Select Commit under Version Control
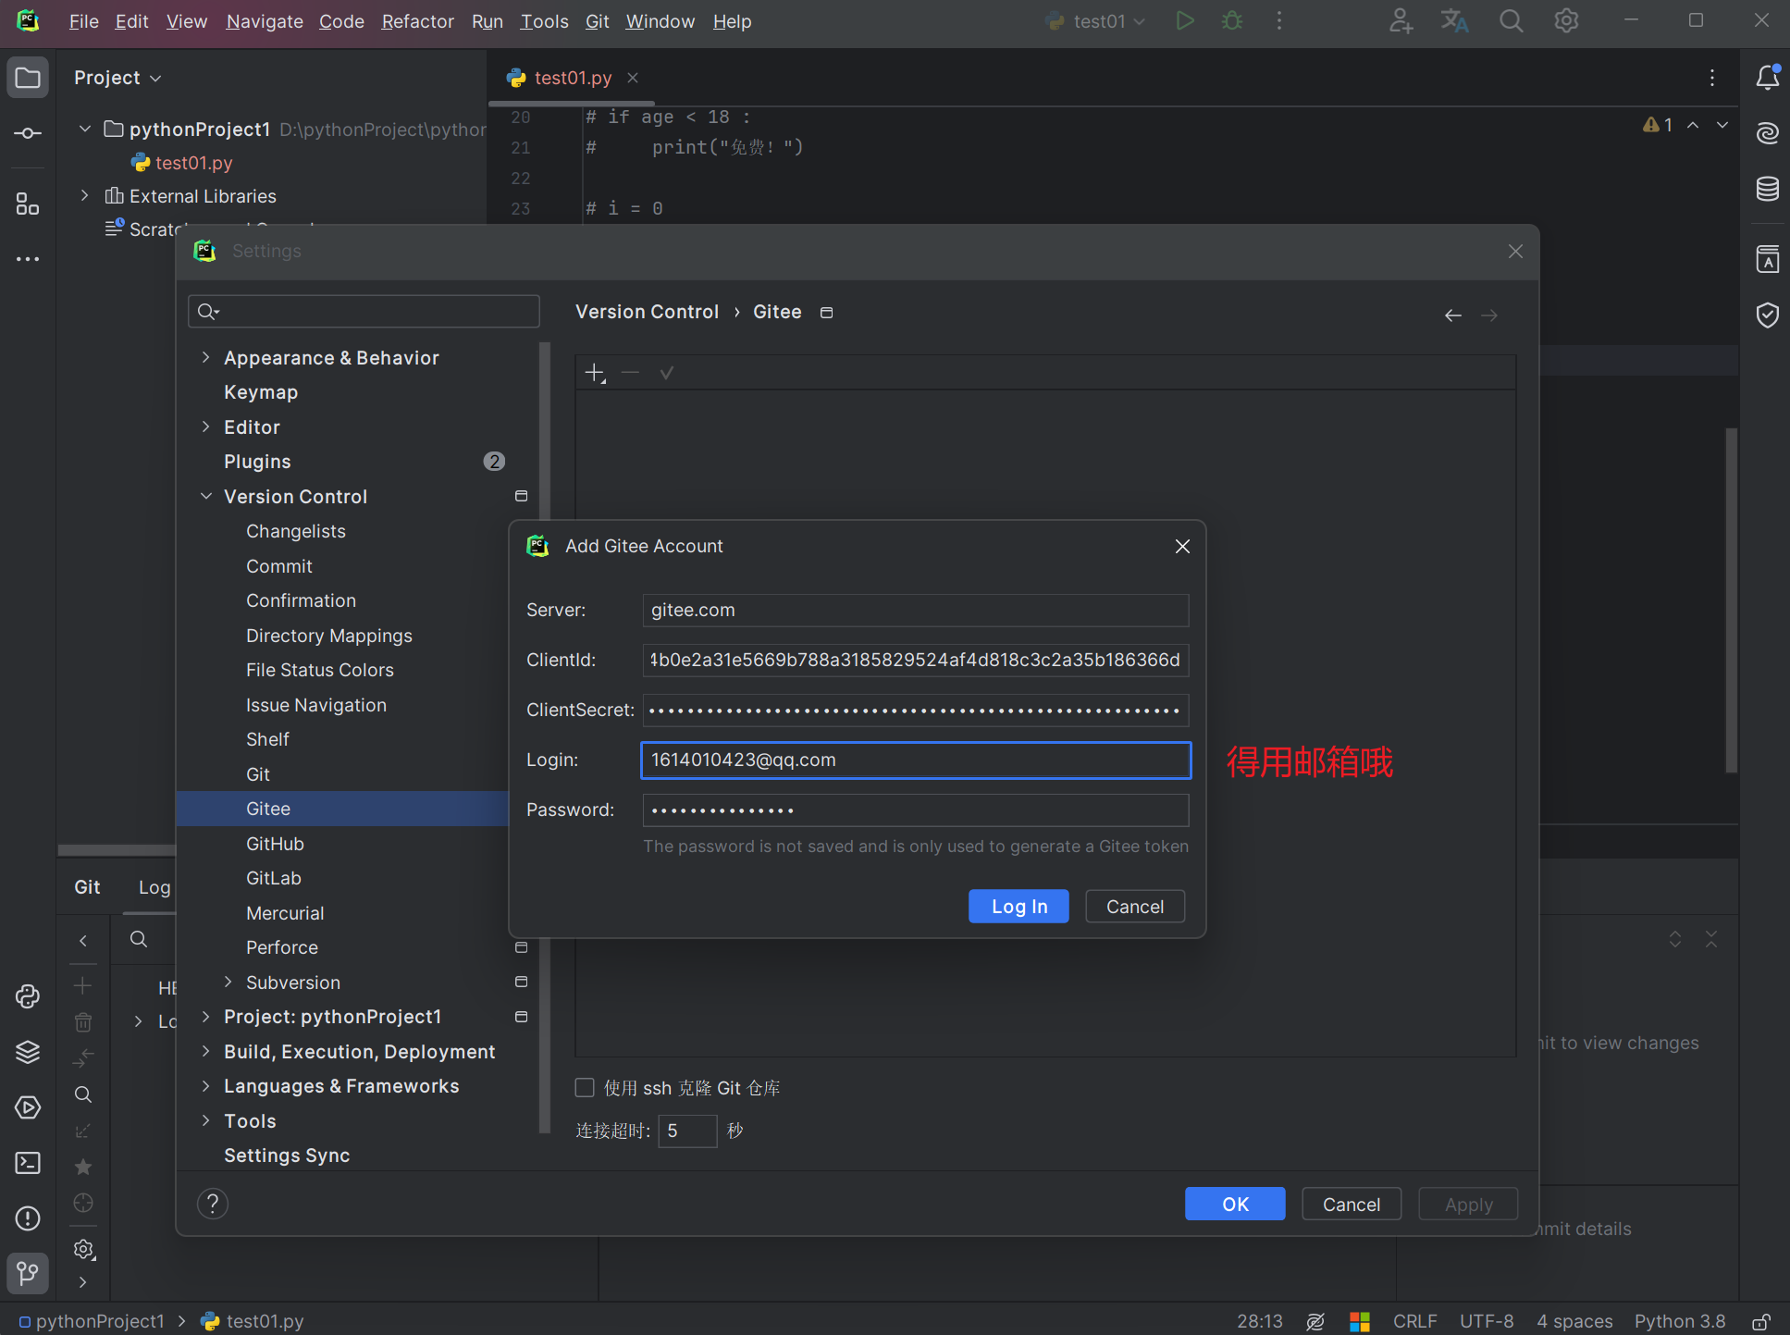 [x=279, y=566]
